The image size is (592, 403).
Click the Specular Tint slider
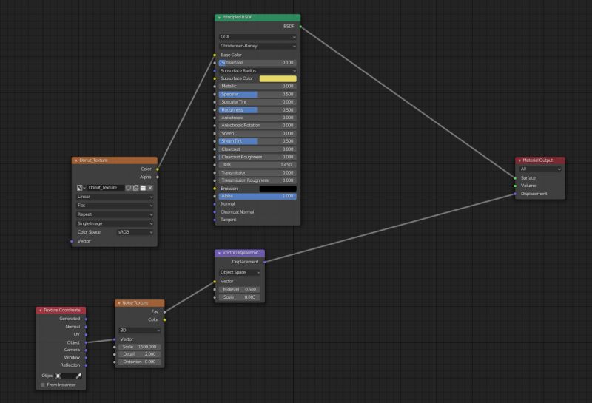point(258,102)
